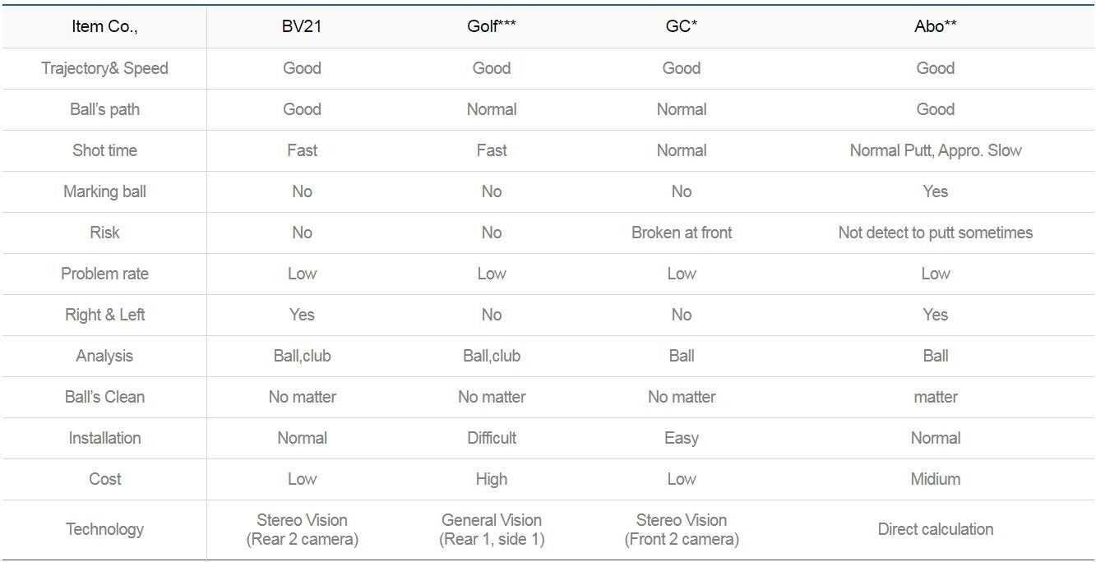Select 'Normal Putt, Appro. Slow' cell
Viewport: 1096px width, 562px height.
(935, 150)
